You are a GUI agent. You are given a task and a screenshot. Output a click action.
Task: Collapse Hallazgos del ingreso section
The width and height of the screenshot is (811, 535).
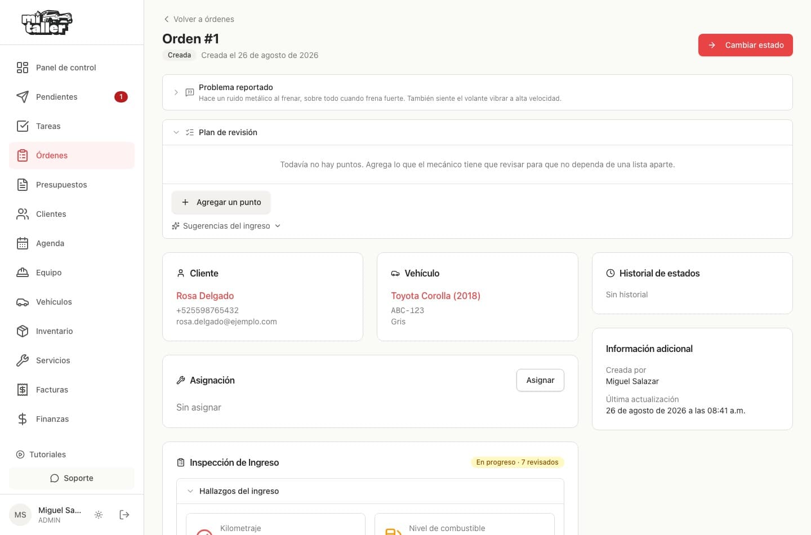point(370,491)
